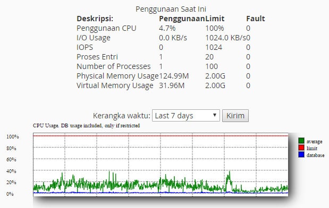
Task: Click the 'average' legend label
Action: click(314, 142)
